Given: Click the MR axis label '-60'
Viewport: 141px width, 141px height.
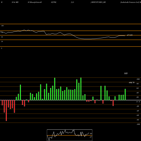Looking at the screenshot, I should (138, 115).
